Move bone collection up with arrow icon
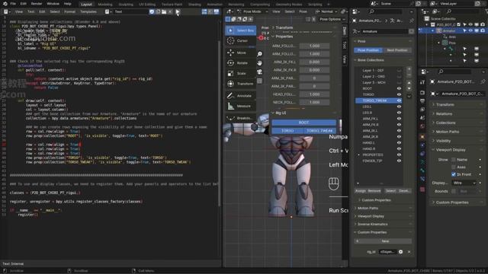This screenshot has width=488, height=274. 409,83
